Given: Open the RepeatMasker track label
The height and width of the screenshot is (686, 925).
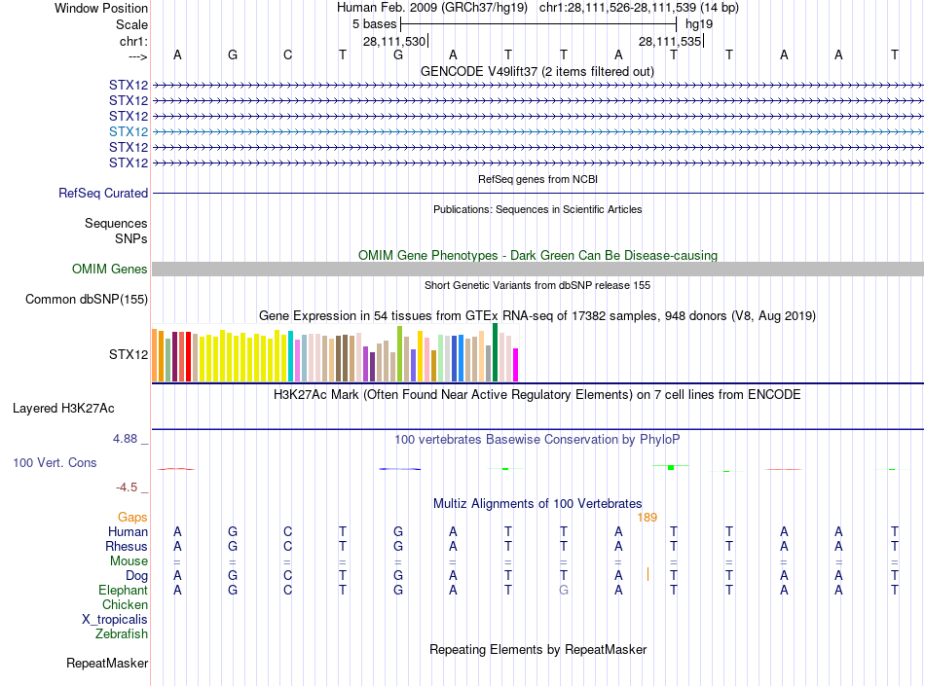Looking at the screenshot, I should 107,663.
